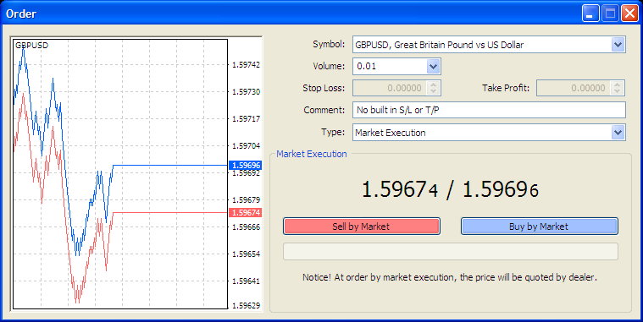Click the Market Execution type combo box text
Screen dimensions: 643x322
pyautogui.click(x=391, y=133)
